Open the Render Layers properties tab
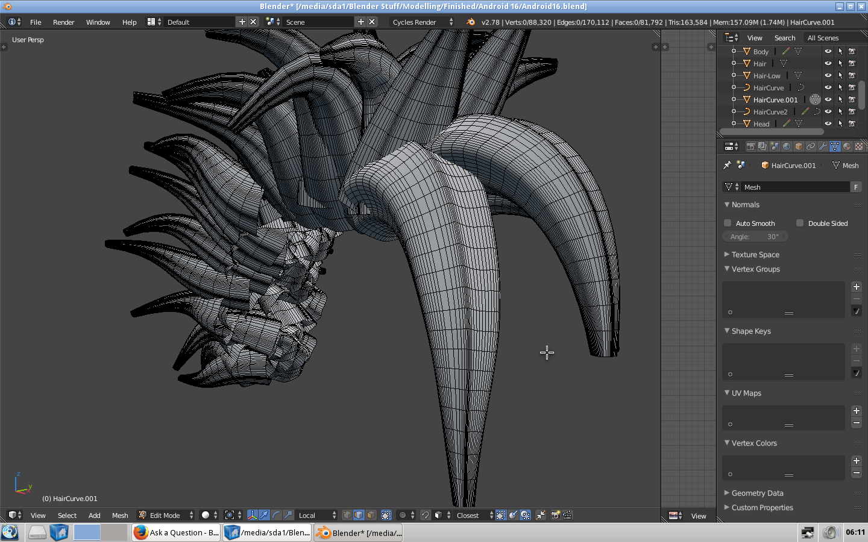Screen dimensions: 868x542 coord(763,146)
